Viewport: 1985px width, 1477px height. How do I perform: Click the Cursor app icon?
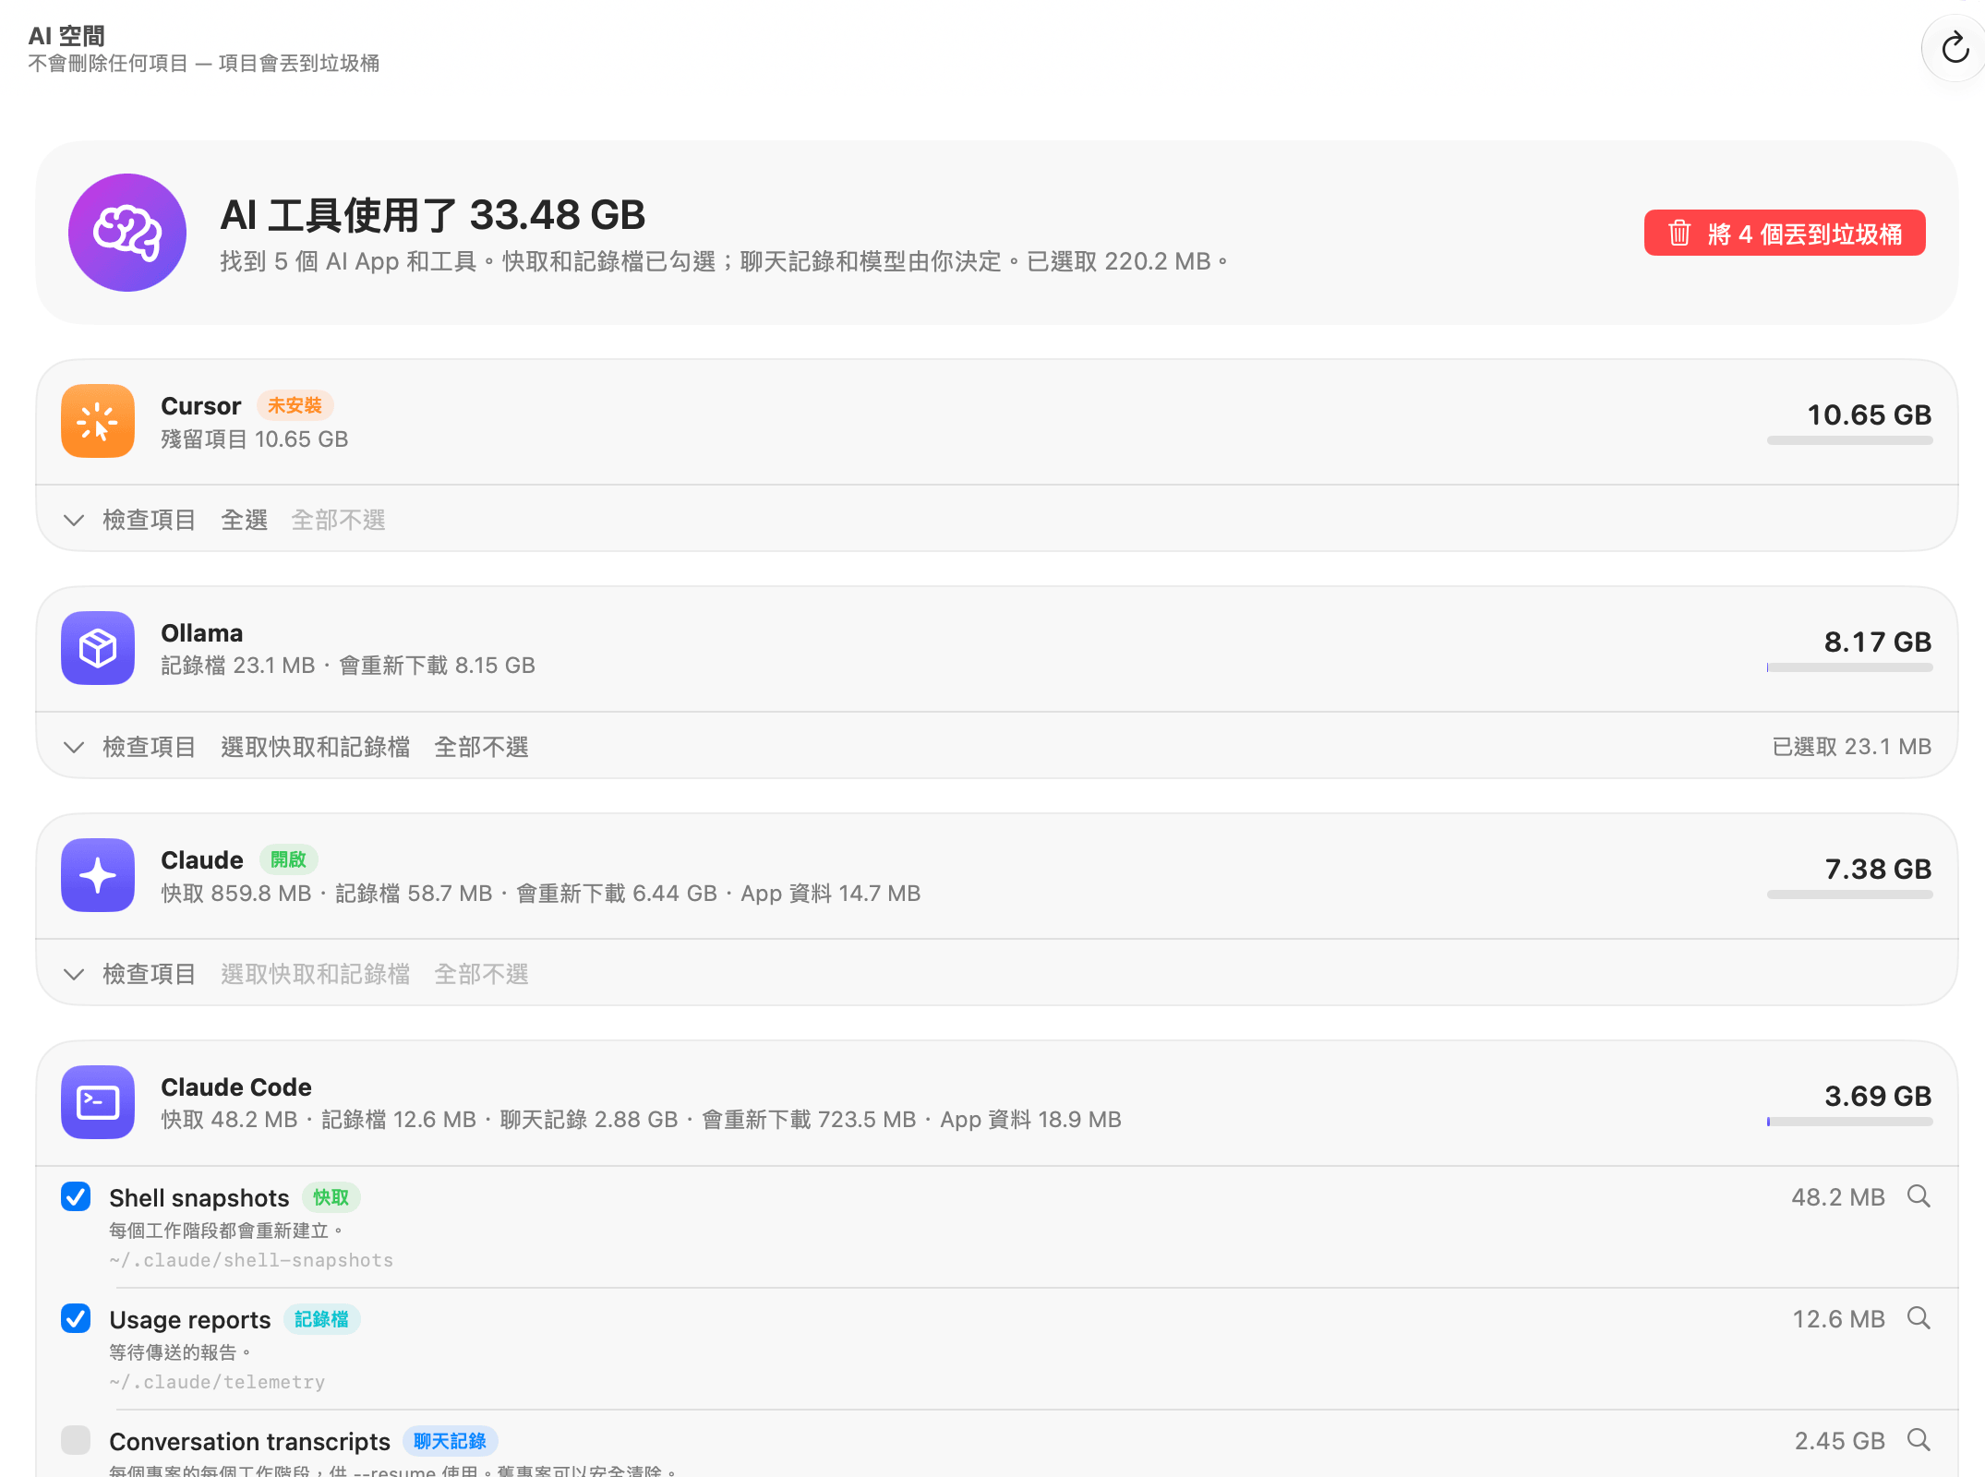click(98, 421)
